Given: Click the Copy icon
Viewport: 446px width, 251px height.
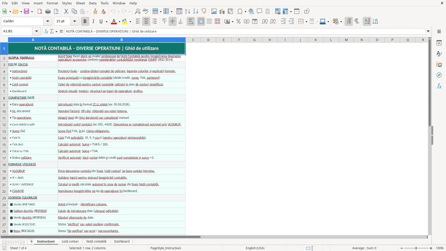Looking at the screenshot, I should [x=74, y=12].
